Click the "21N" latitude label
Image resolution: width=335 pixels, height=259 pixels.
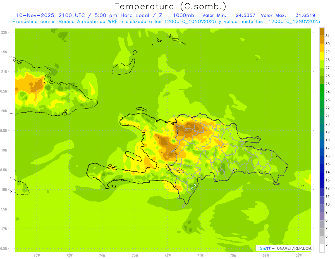pos(4,72)
